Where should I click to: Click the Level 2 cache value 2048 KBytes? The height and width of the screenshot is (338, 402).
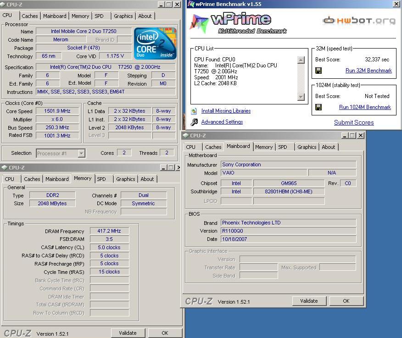click(x=129, y=127)
